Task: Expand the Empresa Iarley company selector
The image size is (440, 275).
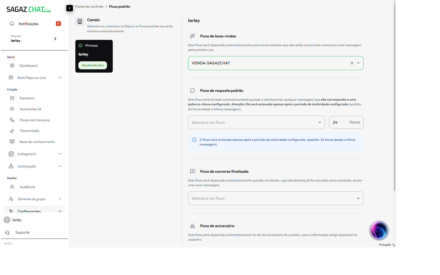Action: (x=34, y=39)
